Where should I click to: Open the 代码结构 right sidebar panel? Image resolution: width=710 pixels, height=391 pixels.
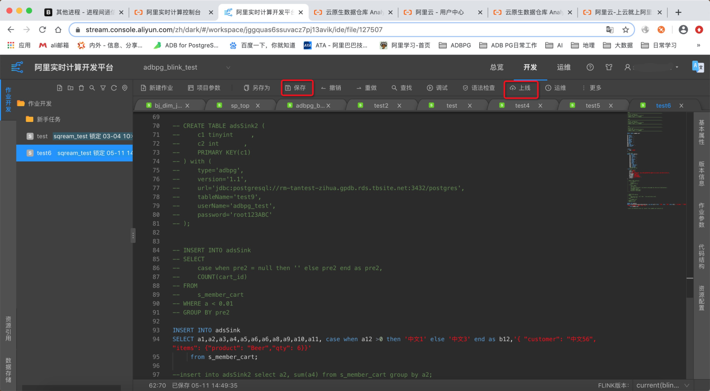pos(701,257)
